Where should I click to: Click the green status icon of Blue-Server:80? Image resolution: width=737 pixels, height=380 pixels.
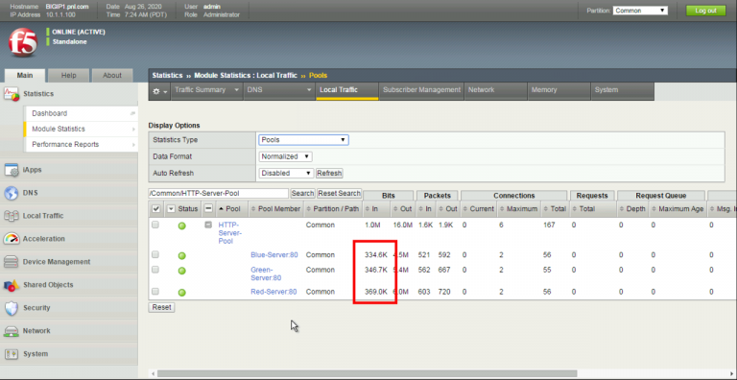tap(182, 255)
